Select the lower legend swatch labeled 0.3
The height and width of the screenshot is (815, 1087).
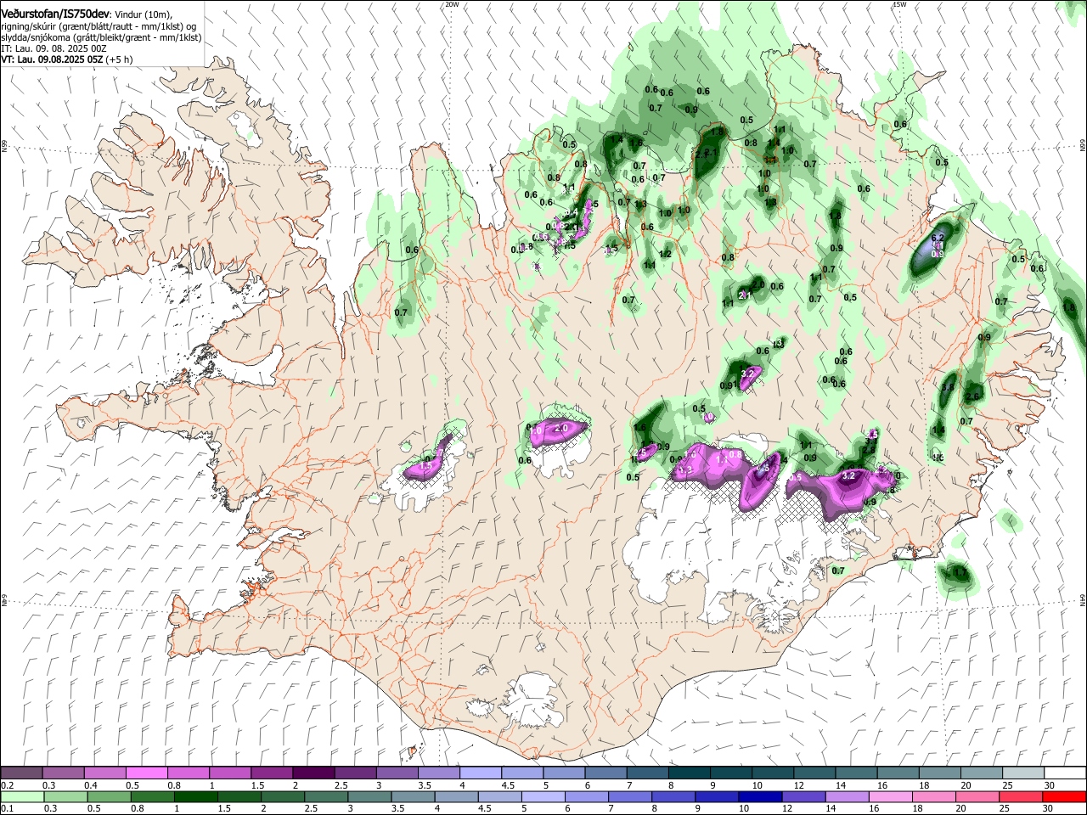(x=66, y=796)
